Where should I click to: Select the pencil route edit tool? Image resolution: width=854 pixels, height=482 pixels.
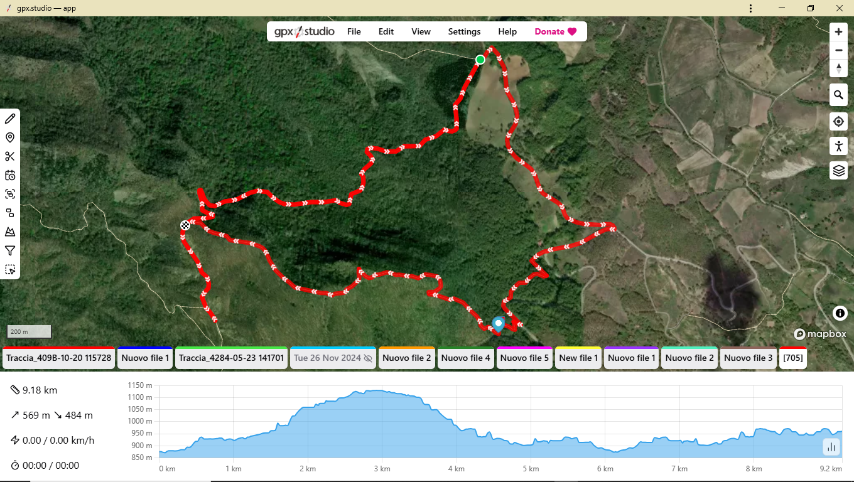coord(10,119)
